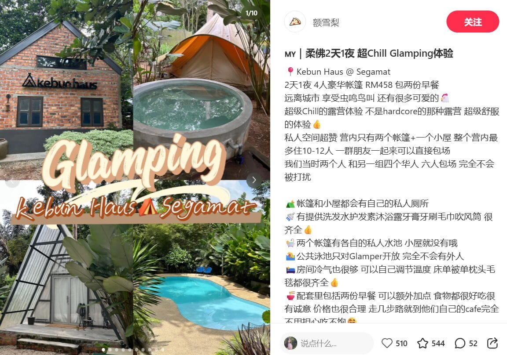Click the 1/10 image counter badge
Image resolution: width=507 pixels, height=355 pixels.
[252, 13]
